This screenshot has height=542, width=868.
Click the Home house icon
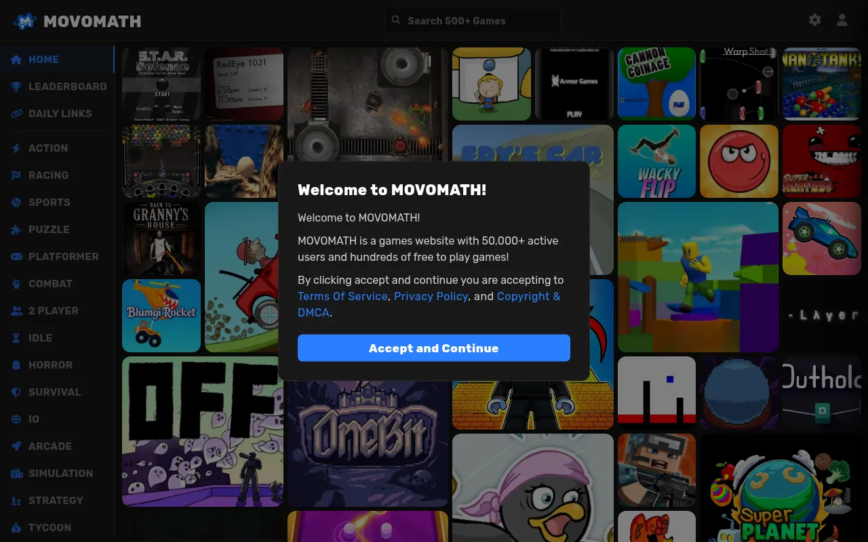[x=16, y=60]
